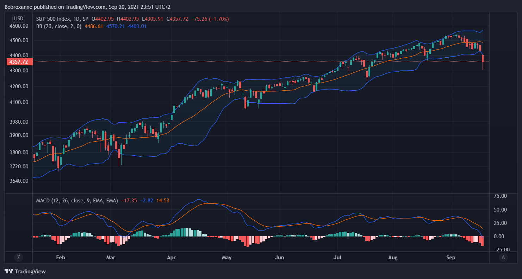
Task: Click the S&P 500 Index, 1D, SP title
Action: 62,19
